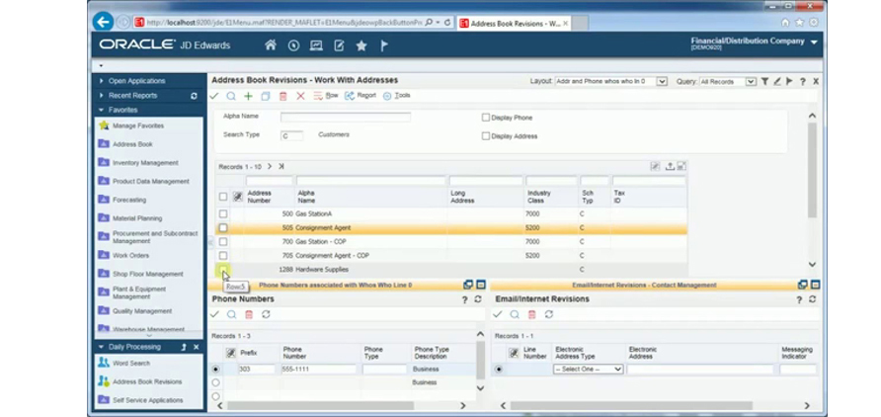The width and height of the screenshot is (881, 417).
Task: Open the Watchlists monitor icon
Action: pos(316,45)
